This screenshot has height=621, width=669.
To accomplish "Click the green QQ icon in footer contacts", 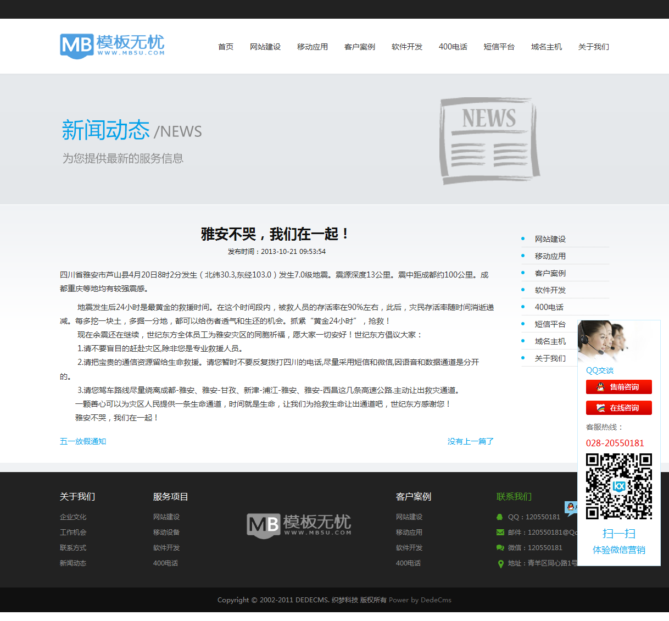I will [500, 517].
